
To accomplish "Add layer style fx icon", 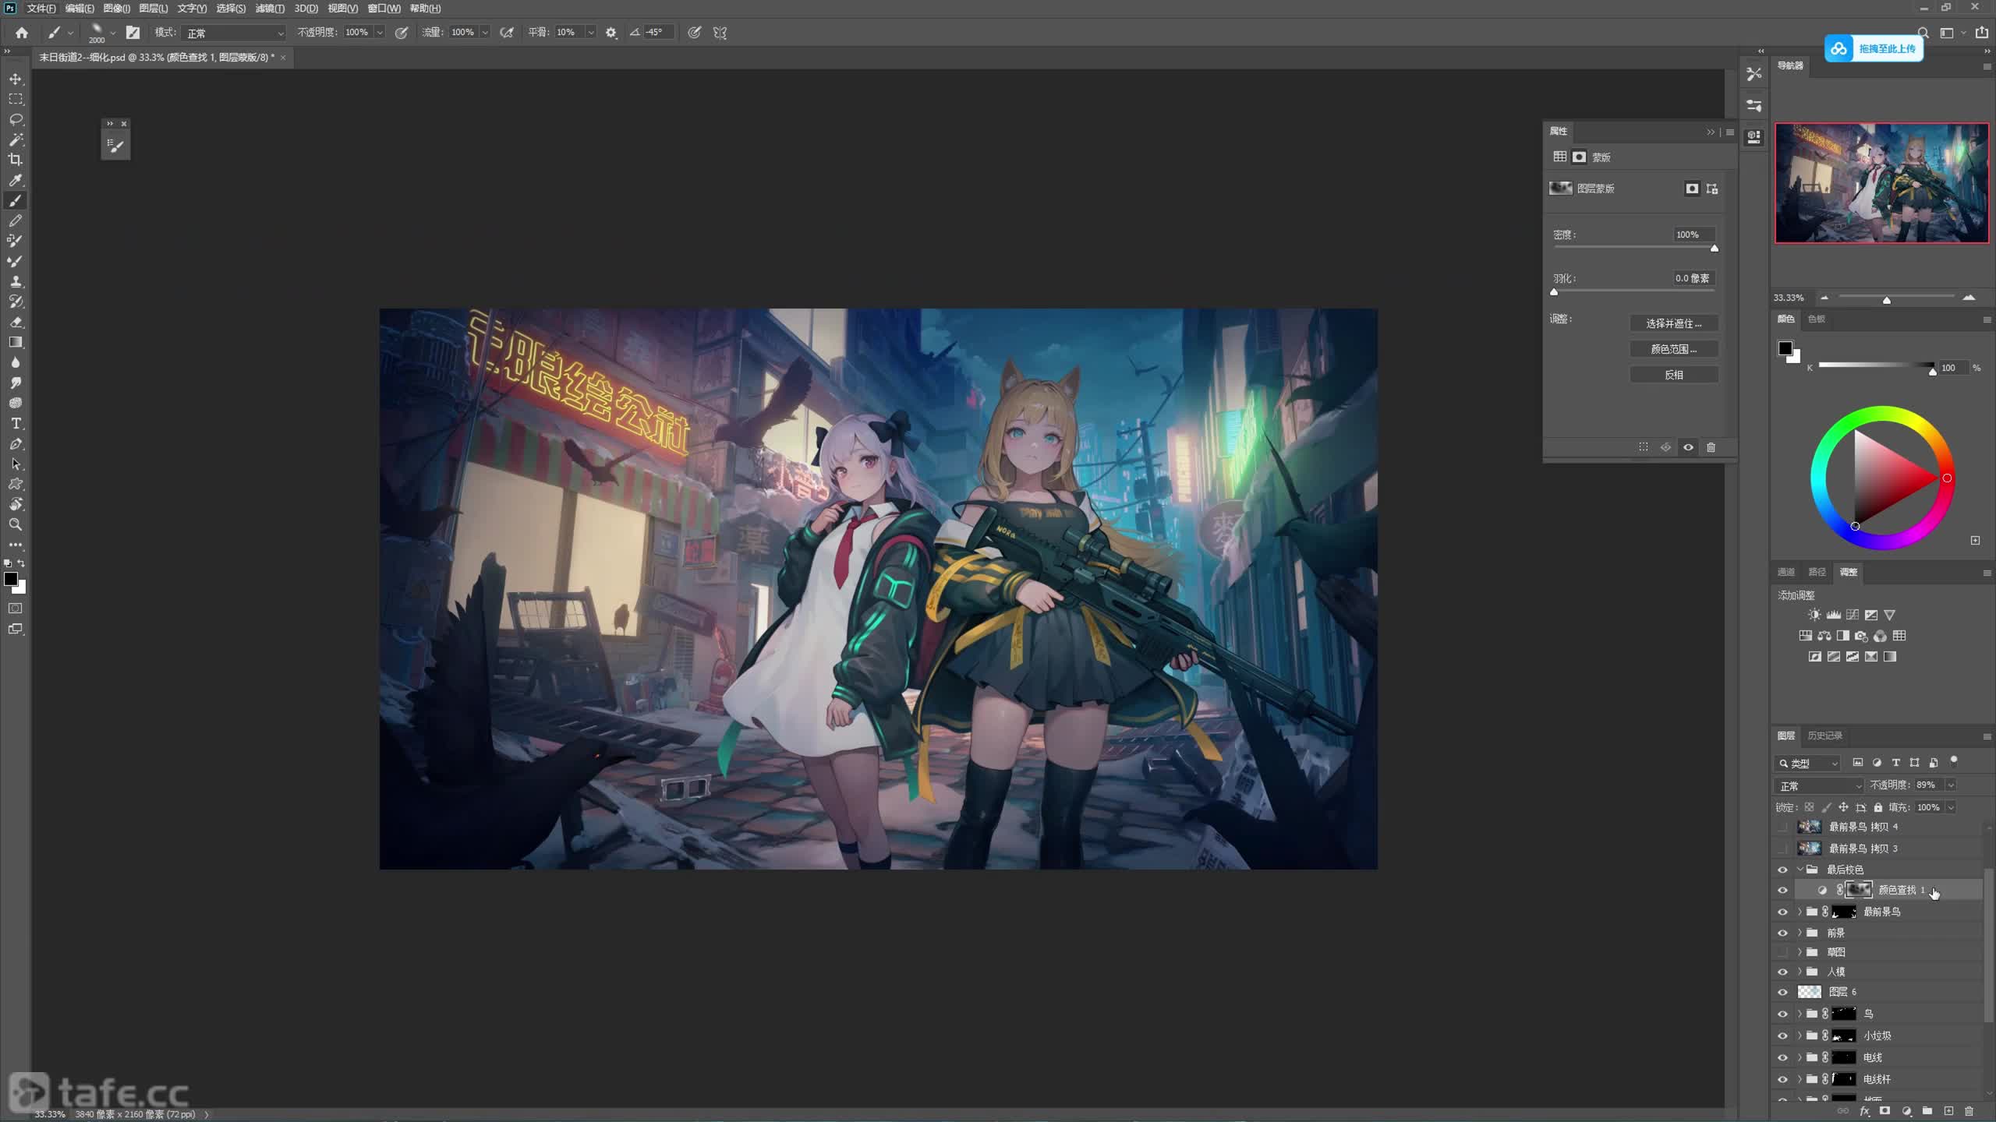I will (x=1864, y=1111).
